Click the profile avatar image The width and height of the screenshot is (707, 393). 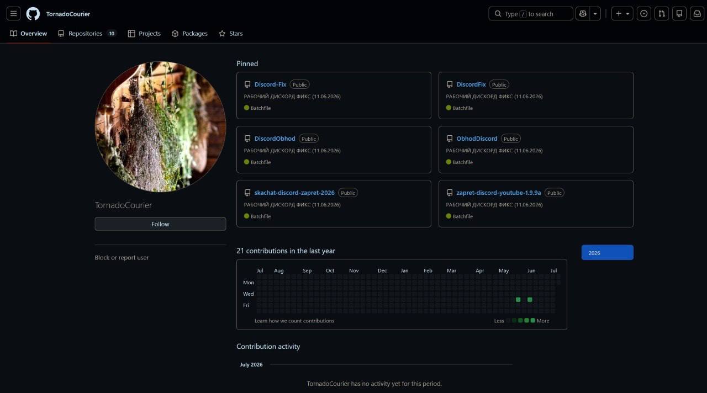coord(160,126)
